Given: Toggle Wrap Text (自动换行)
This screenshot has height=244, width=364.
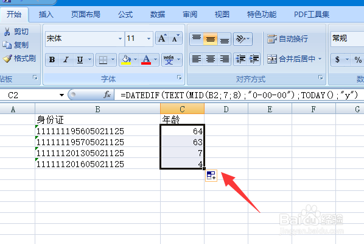Looking at the screenshot, I should (287, 39).
